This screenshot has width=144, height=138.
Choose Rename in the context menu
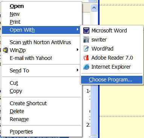click(19, 119)
